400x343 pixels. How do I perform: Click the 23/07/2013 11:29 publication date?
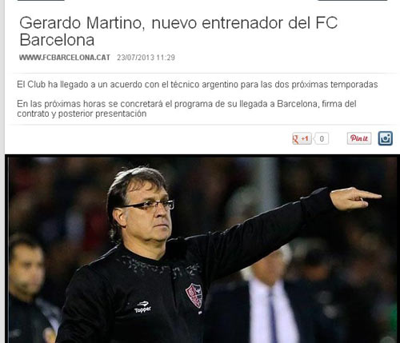point(146,58)
